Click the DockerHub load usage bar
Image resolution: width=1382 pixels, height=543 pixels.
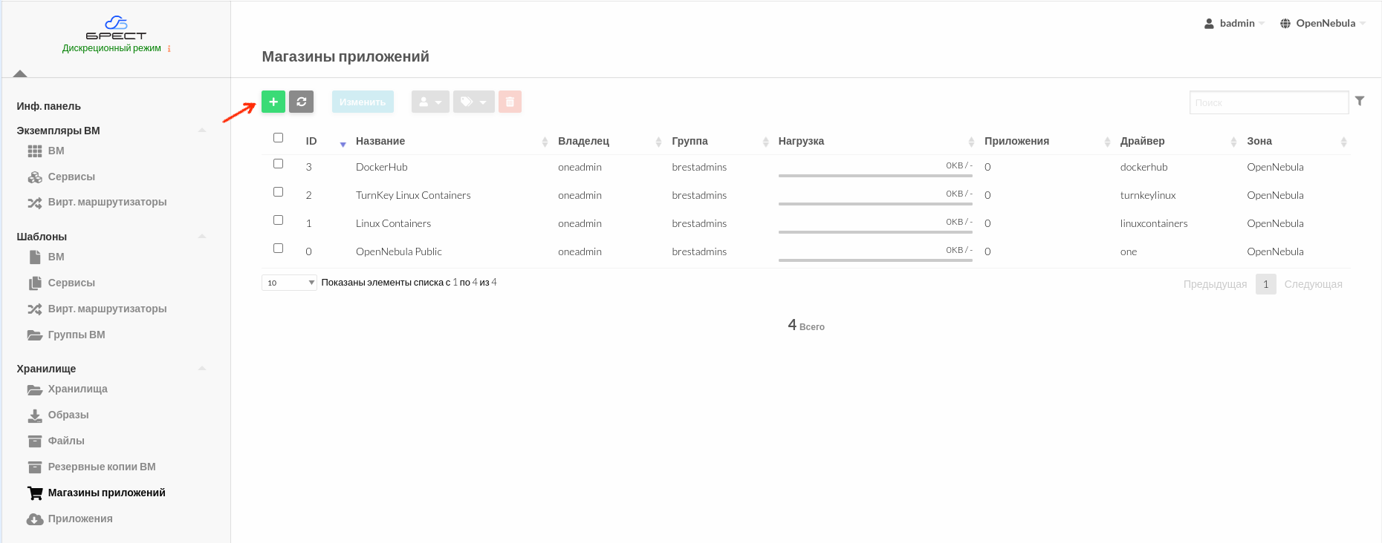(x=875, y=175)
